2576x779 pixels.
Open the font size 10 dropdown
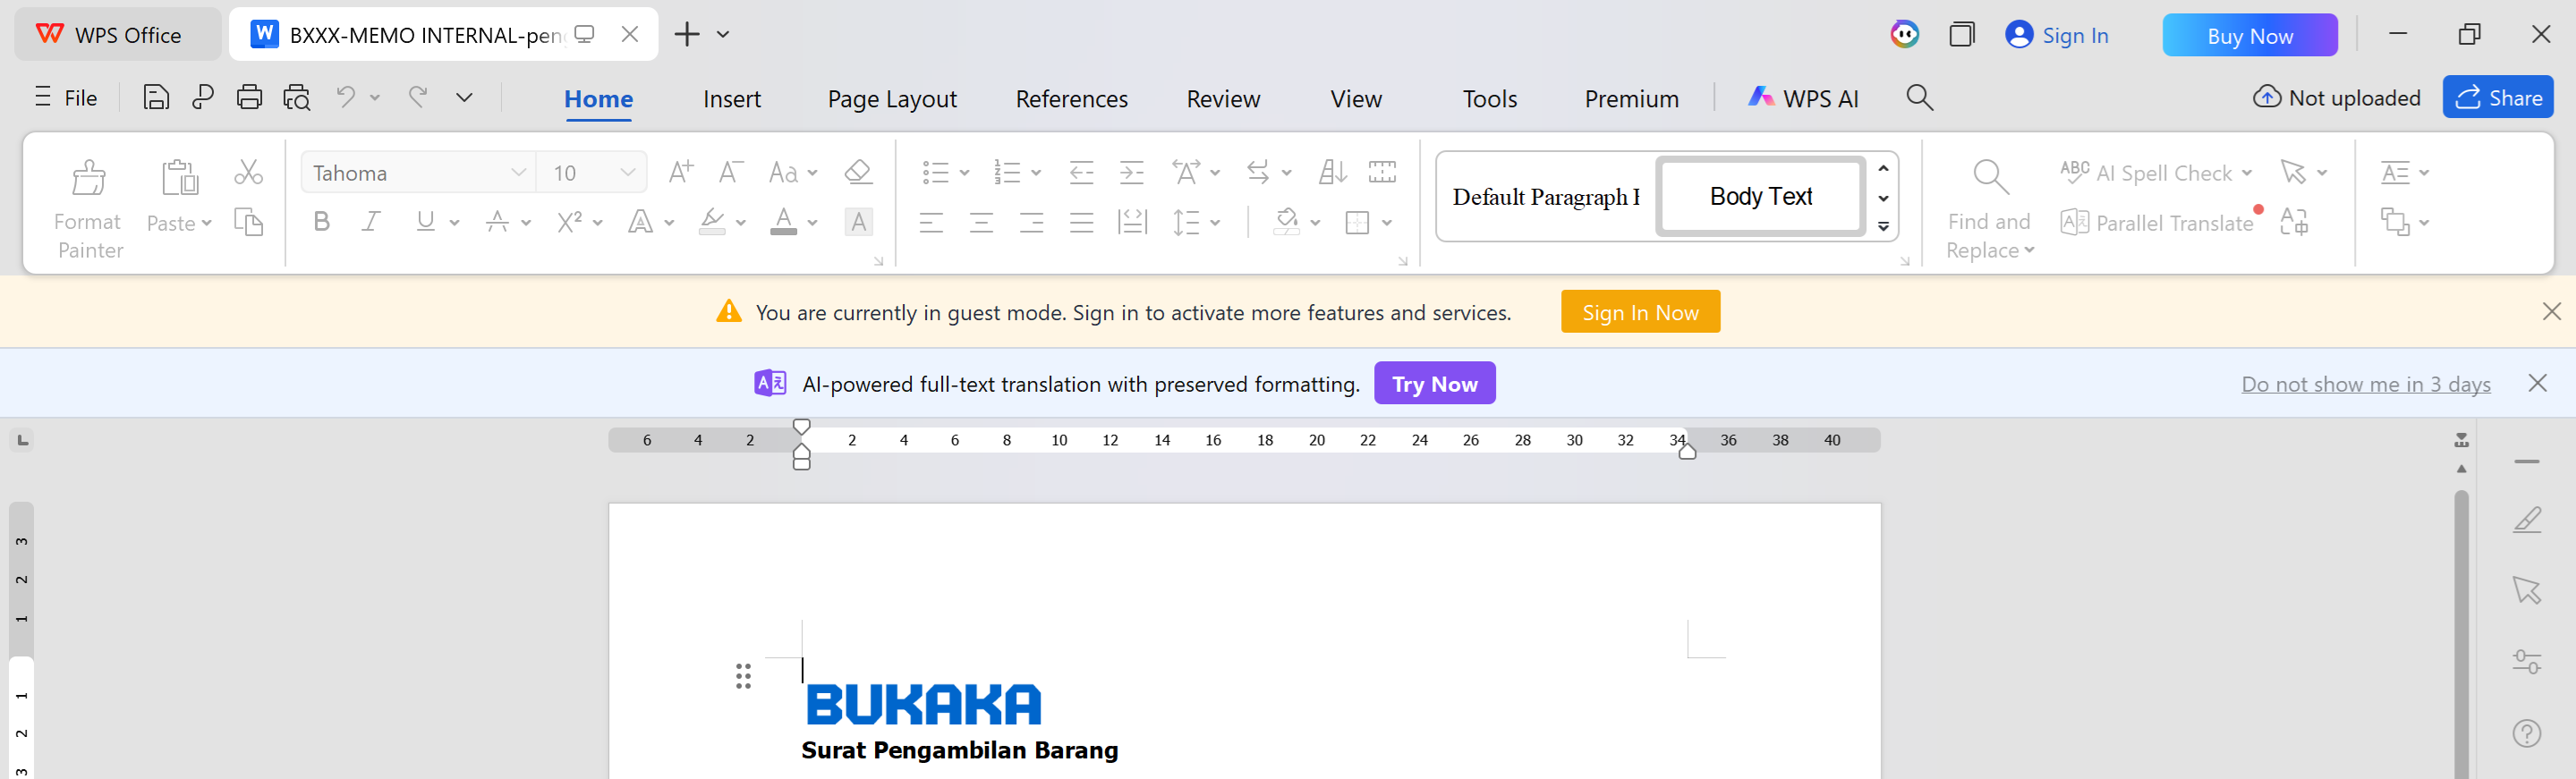tap(628, 172)
